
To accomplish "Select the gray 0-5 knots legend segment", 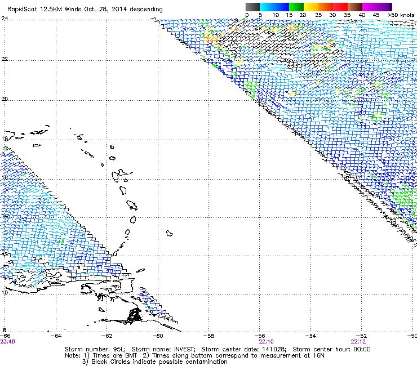I will (252, 7).
